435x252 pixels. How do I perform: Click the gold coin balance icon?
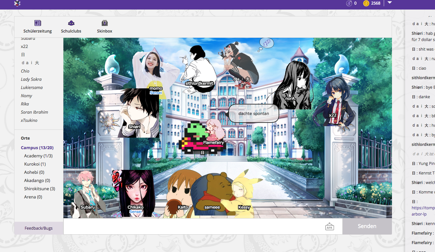pyautogui.click(x=366, y=3)
